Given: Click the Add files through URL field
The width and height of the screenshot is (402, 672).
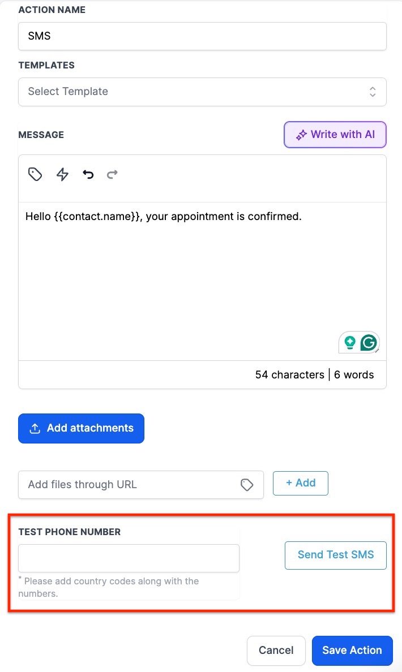Looking at the screenshot, I should pyautogui.click(x=130, y=485).
